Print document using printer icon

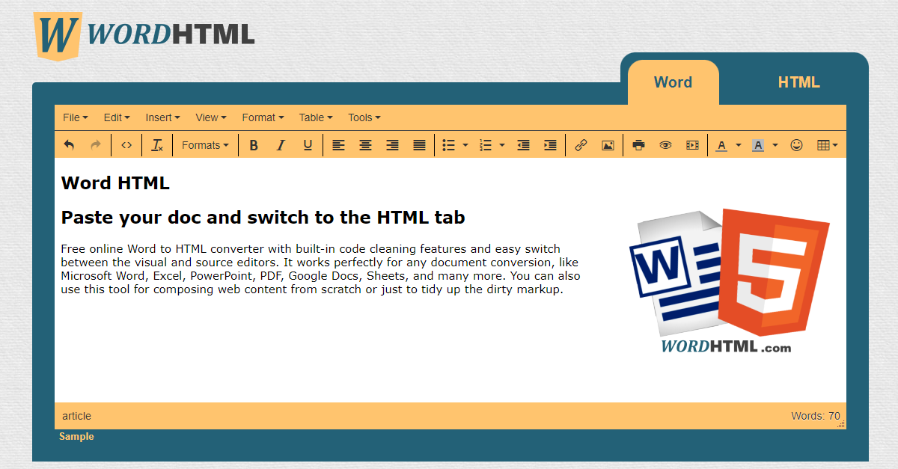tap(638, 145)
